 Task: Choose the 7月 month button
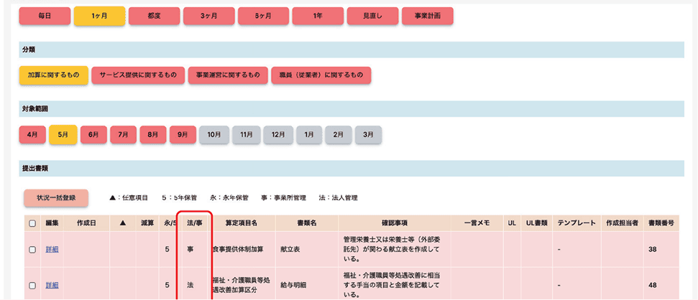124,134
